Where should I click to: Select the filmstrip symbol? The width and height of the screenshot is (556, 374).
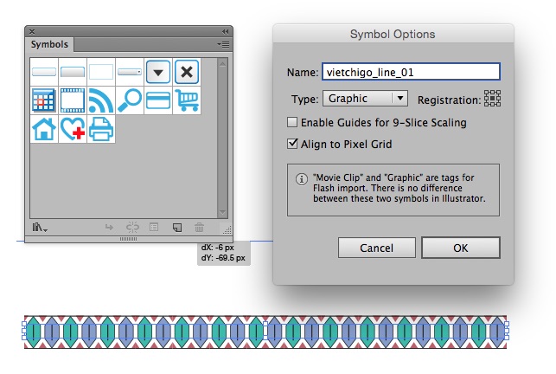click(x=73, y=100)
